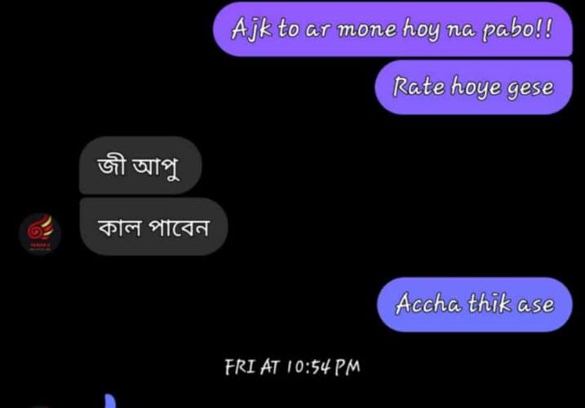The image size is (585, 408).
Task: Select the 'Ajk to ar mone hoy na pabo!!' message
Action: click(392, 29)
